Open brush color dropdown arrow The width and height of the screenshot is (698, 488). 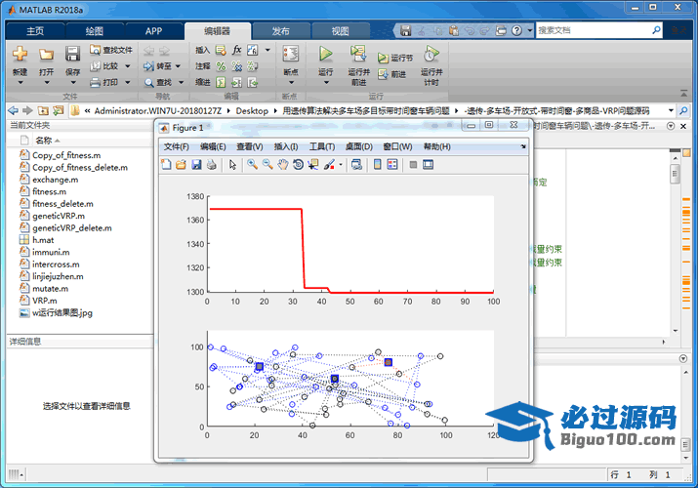coord(341,165)
